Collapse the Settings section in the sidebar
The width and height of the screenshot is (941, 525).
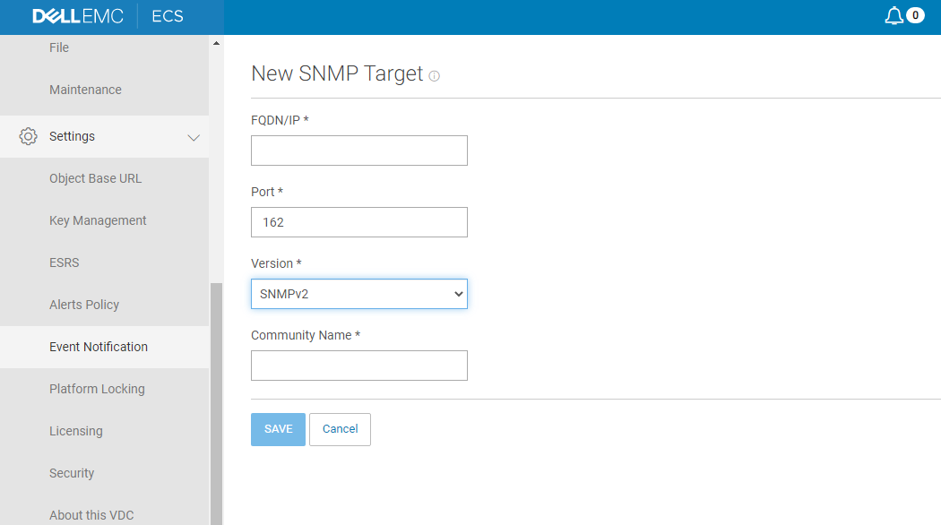click(x=194, y=137)
